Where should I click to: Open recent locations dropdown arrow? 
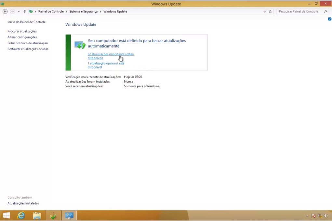(x=19, y=11)
